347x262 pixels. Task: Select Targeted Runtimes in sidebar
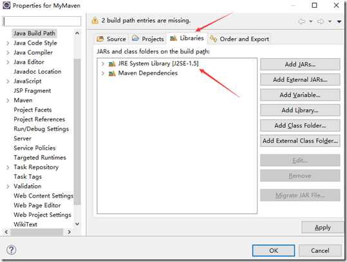40,157
